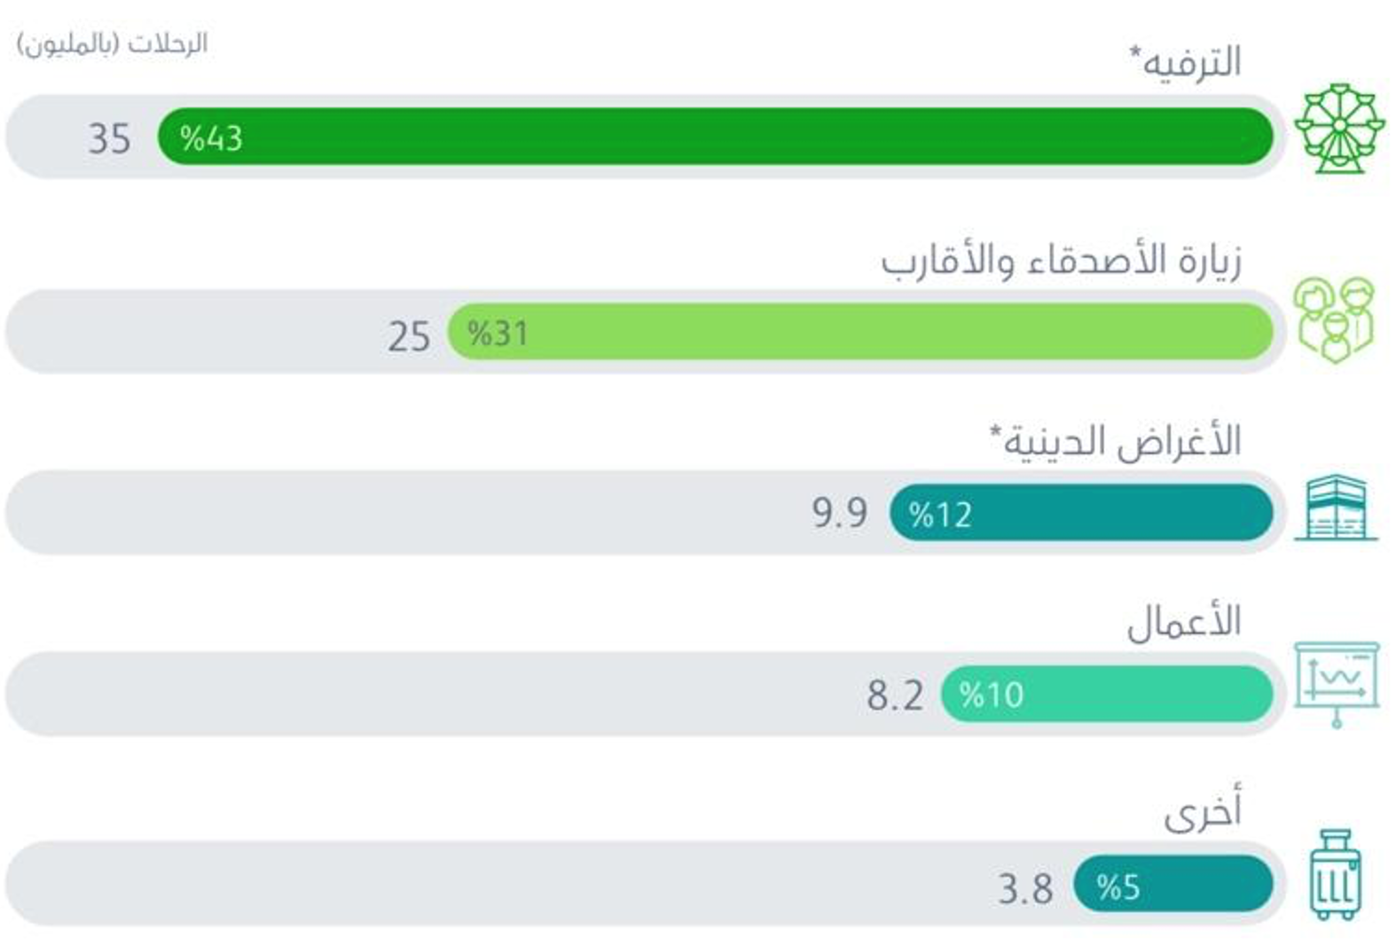Select the 8.2 trips value
This screenshot has width=1396, height=944.
[x=895, y=696]
